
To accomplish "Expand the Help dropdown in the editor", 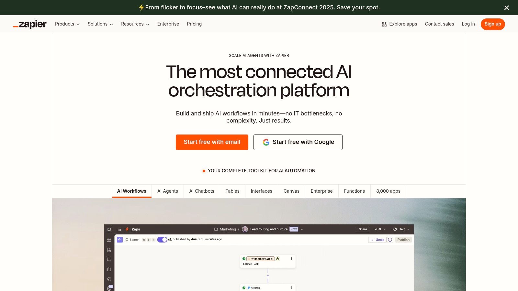I will pyautogui.click(x=401, y=229).
